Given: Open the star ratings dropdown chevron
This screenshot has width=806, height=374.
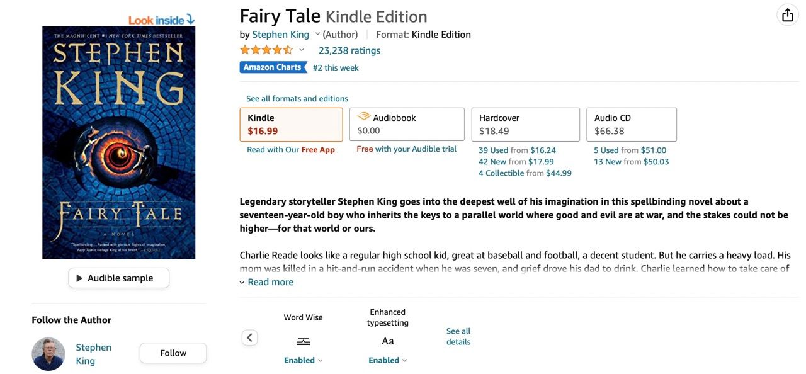Looking at the screenshot, I should pyautogui.click(x=302, y=50).
